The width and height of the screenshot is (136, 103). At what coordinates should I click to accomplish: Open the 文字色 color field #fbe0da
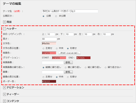tap(49, 43)
